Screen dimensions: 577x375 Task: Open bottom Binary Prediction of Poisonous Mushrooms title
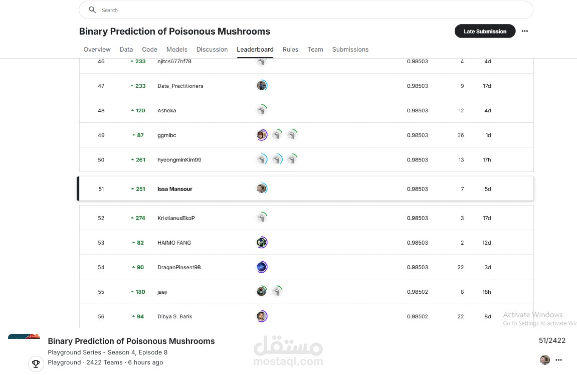point(131,341)
